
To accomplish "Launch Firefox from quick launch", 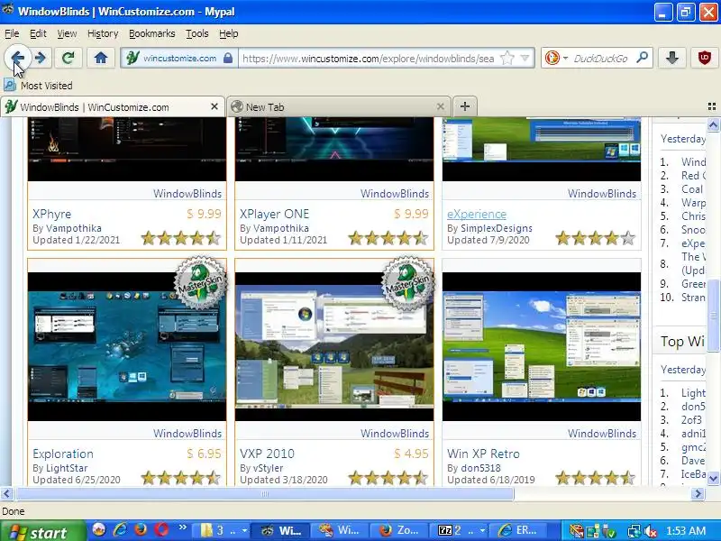I will (141, 530).
